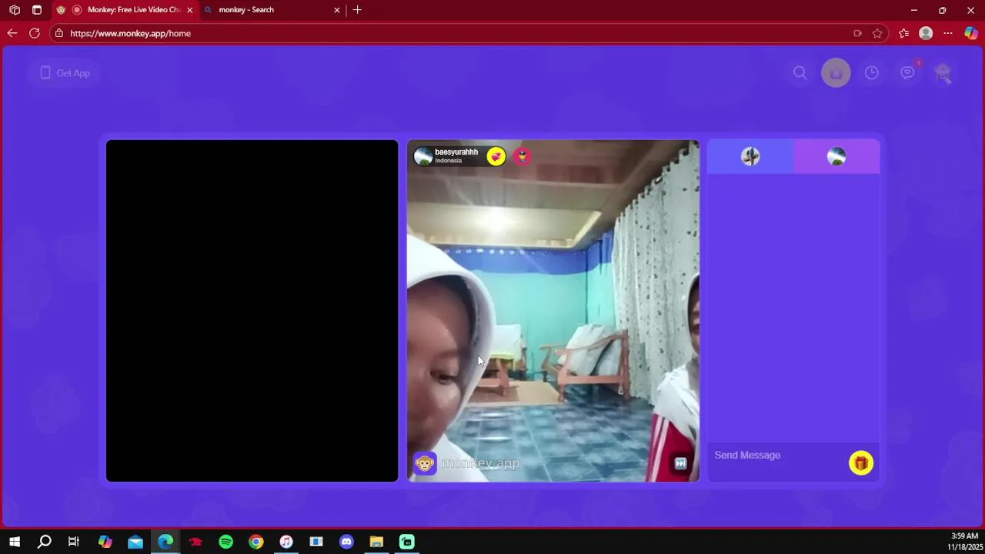Viewport: 985px width, 554px height.
Task: Open Google Chrome from taskbar
Action: [256, 542]
